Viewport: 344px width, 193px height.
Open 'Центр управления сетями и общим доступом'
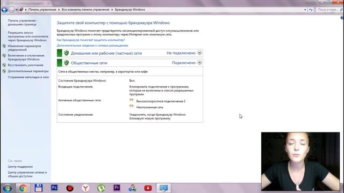coord(27,174)
